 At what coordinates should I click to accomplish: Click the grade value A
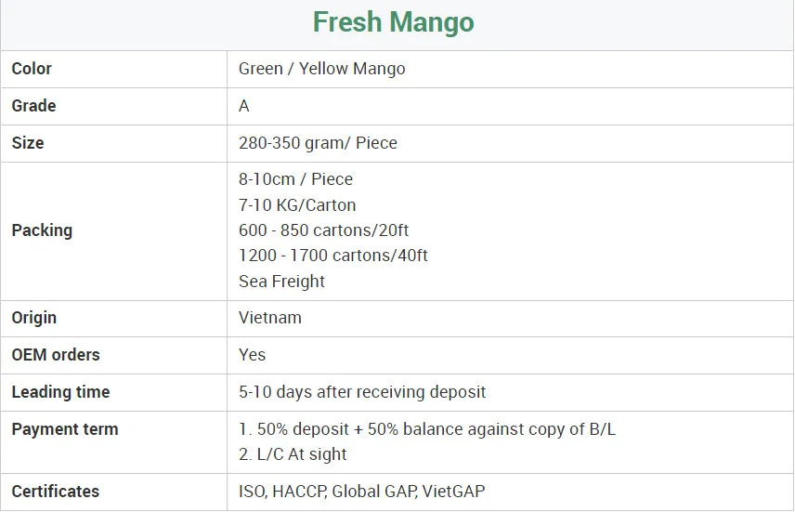coord(244,106)
